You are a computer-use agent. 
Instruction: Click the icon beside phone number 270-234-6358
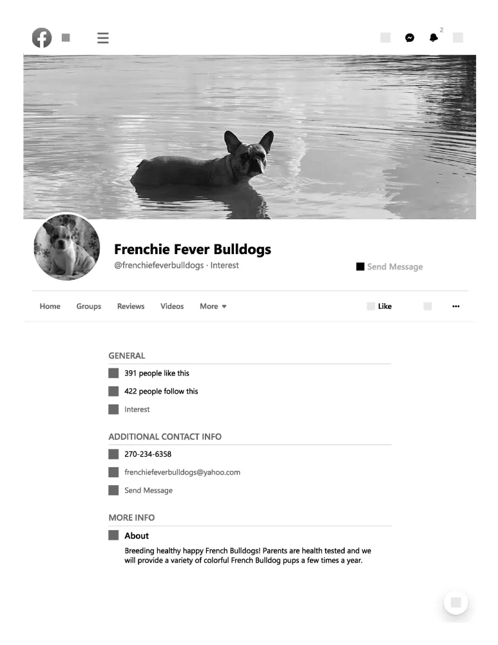pyautogui.click(x=113, y=454)
